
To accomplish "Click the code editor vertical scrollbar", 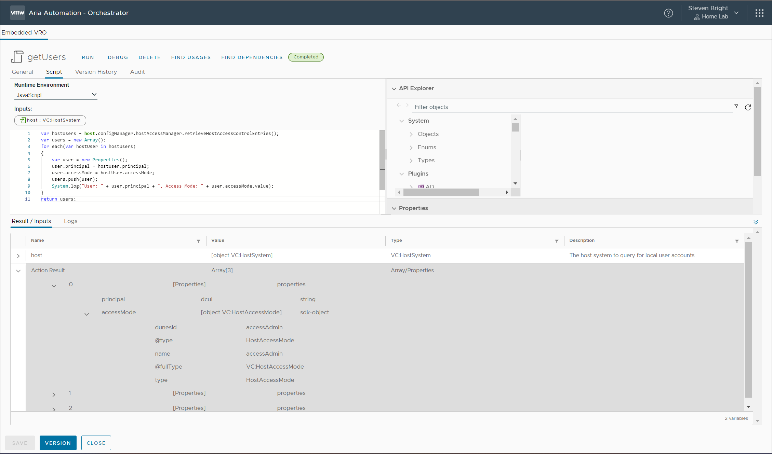I will pyautogui.click(x=382, y=160).
